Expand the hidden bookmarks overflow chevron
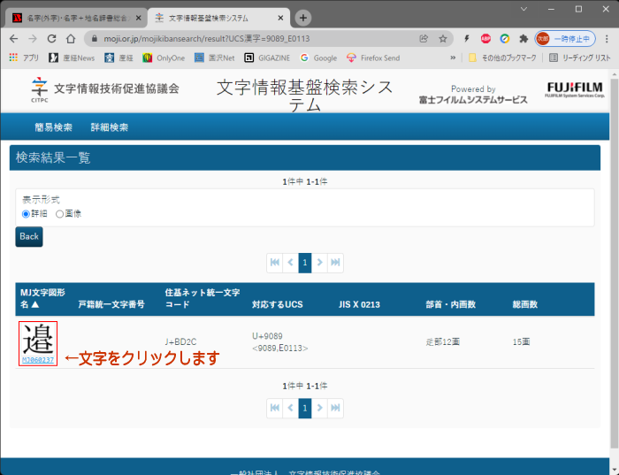Image resolution: width=619 pixels, height=475 pixels. tap(454, 57)
